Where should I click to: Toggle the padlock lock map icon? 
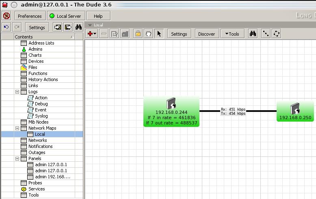[x=138, y=34]
